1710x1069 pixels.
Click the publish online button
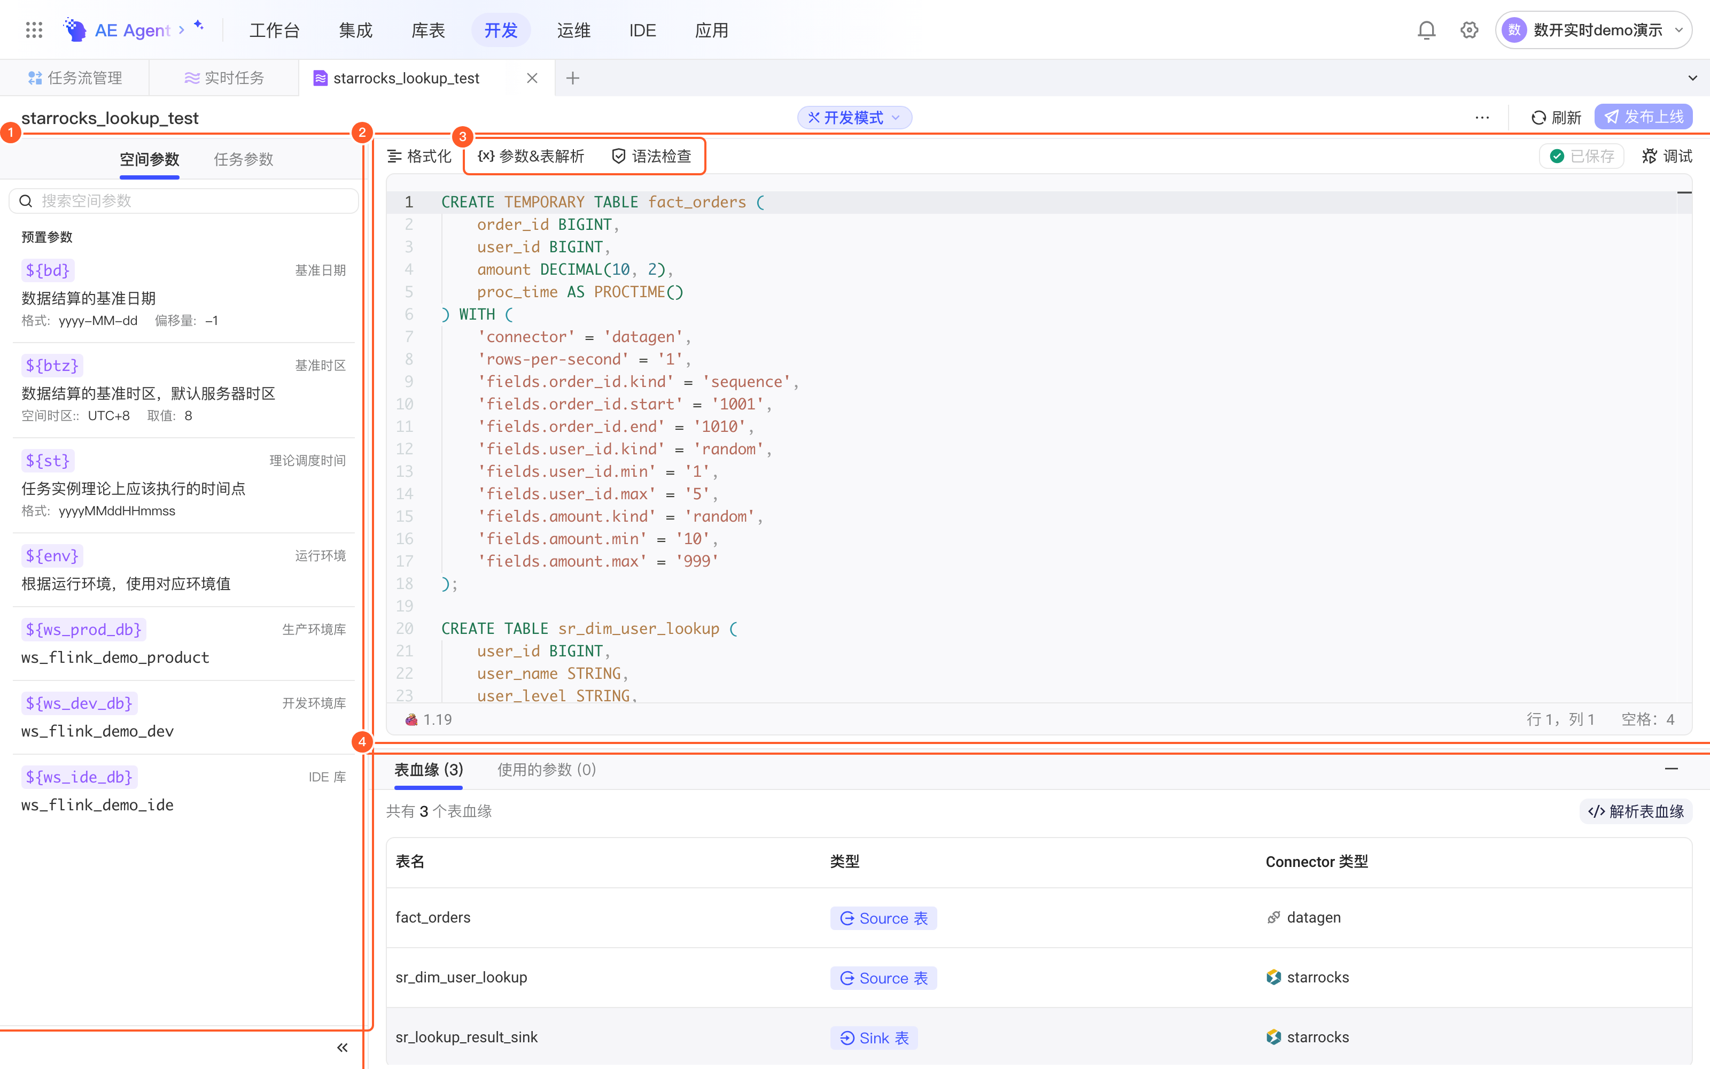click(1643, 117)
